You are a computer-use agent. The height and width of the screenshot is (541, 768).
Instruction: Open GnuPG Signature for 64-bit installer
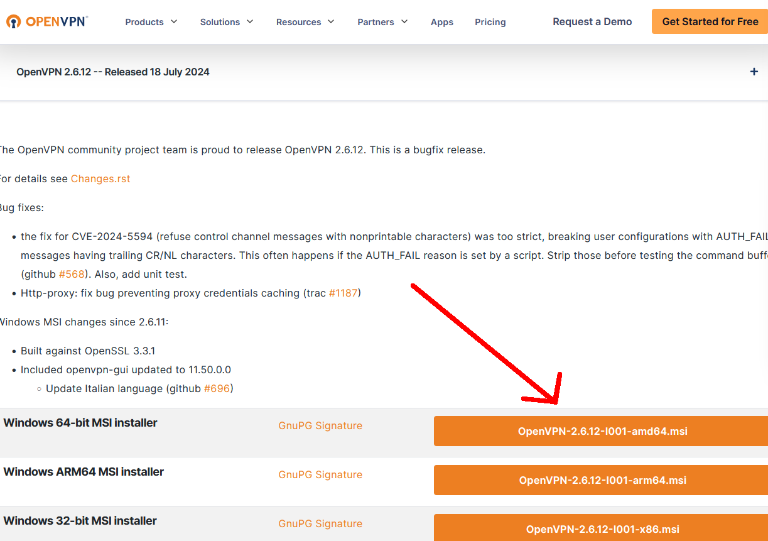pyautogui.click(x=320, y=425)
